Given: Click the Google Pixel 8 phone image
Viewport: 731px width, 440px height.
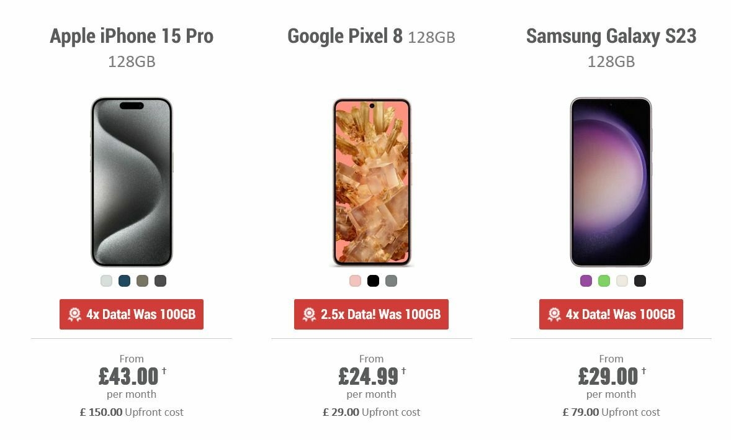Looking at the screenshot, I should coord(371,181).
